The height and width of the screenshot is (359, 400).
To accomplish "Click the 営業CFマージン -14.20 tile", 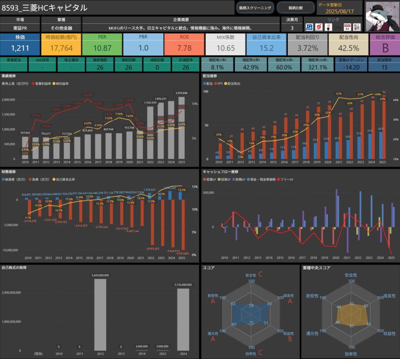I will pyautogui.click(x=351, y=64).
